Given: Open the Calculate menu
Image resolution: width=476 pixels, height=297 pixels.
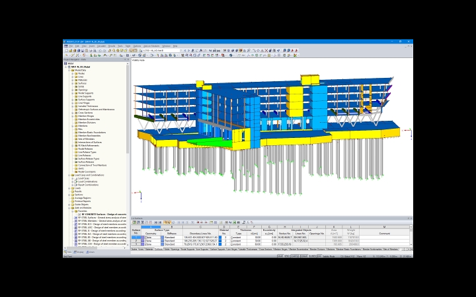Looking at the screenshot, I should [x=101, y=46].
